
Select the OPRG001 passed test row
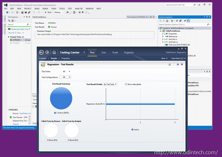pyautogui.click(x=20, y=40)
